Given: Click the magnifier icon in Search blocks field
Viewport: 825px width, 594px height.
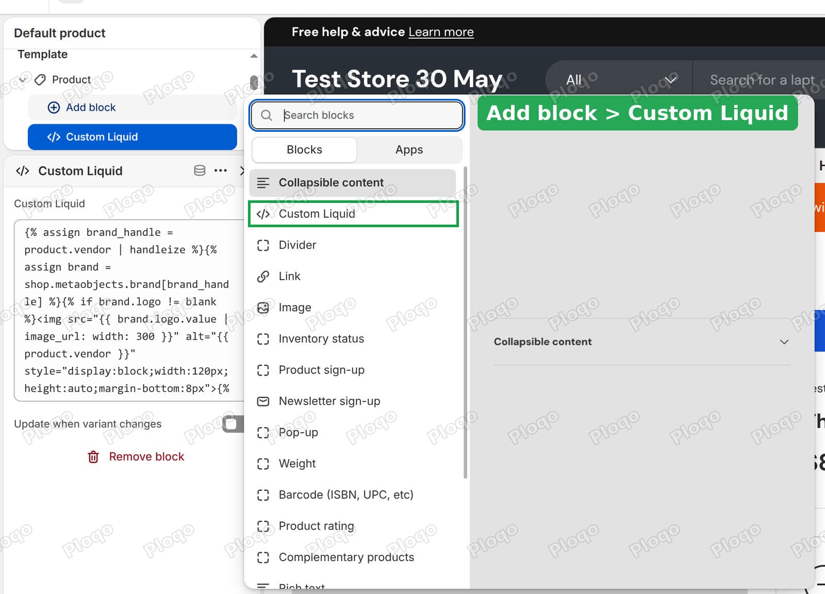Looking at the screenshot, I should (267, 115).
